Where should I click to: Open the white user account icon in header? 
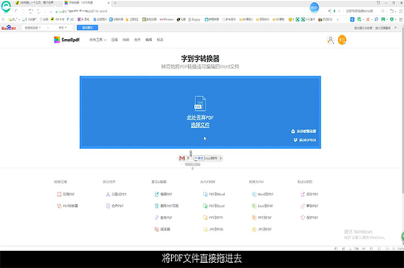(x=331, y=40)
